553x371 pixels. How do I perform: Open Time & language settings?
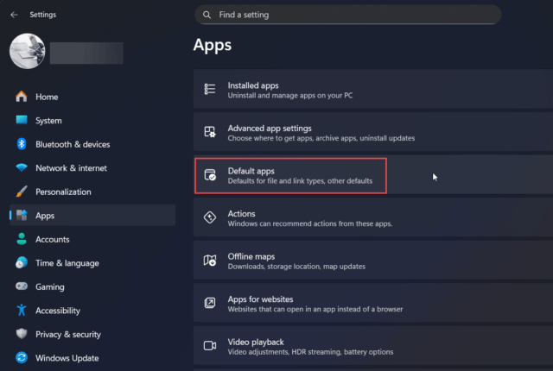pos(92,263)
